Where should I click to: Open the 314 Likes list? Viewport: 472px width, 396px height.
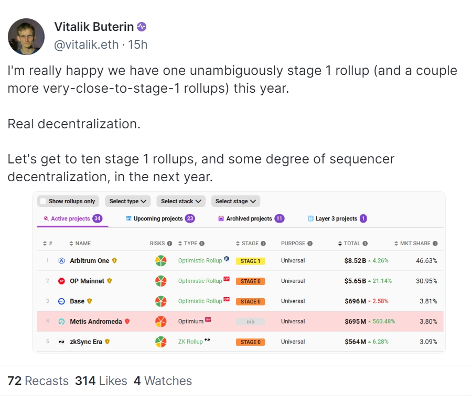pyautogui.click(x=99, y=381)
